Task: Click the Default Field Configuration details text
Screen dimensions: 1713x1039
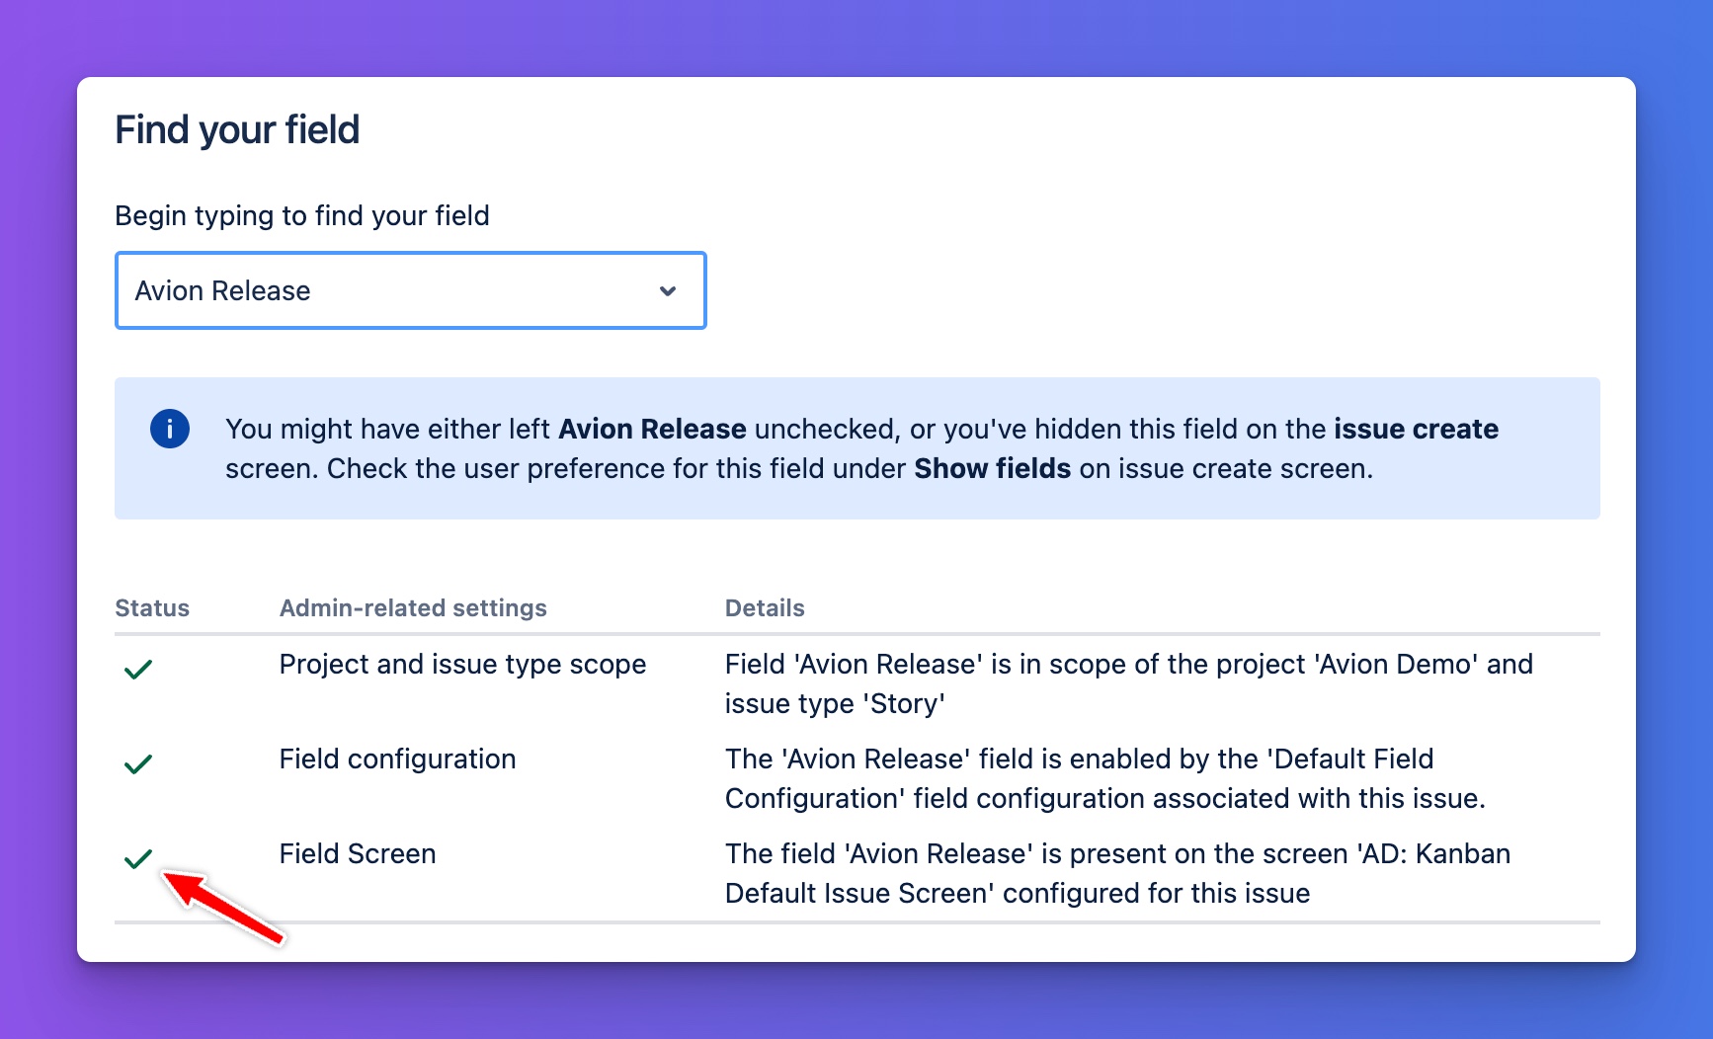Action: click(1104, 779)
